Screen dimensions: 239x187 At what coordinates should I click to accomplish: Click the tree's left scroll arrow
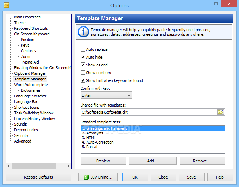tap(9, 166)
